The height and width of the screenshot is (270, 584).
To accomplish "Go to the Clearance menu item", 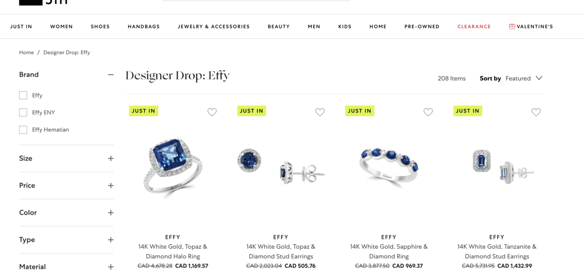I will (474, 27).
